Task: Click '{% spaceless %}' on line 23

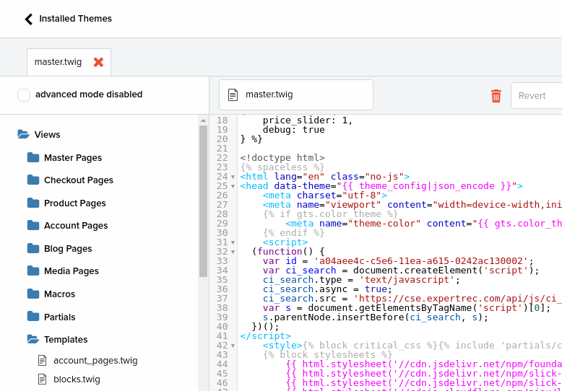Action: click(282, 167)
